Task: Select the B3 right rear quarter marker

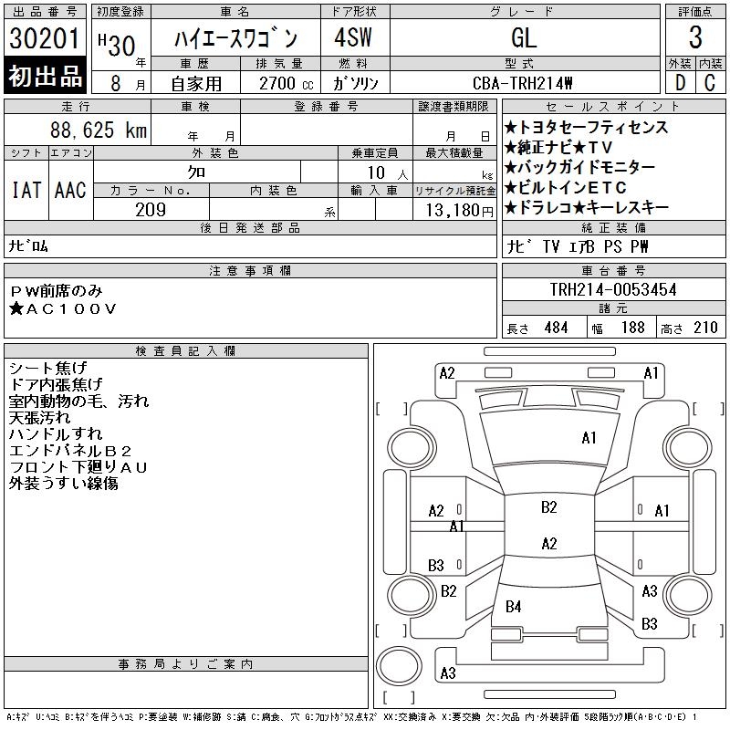Action: coord(650,624)
